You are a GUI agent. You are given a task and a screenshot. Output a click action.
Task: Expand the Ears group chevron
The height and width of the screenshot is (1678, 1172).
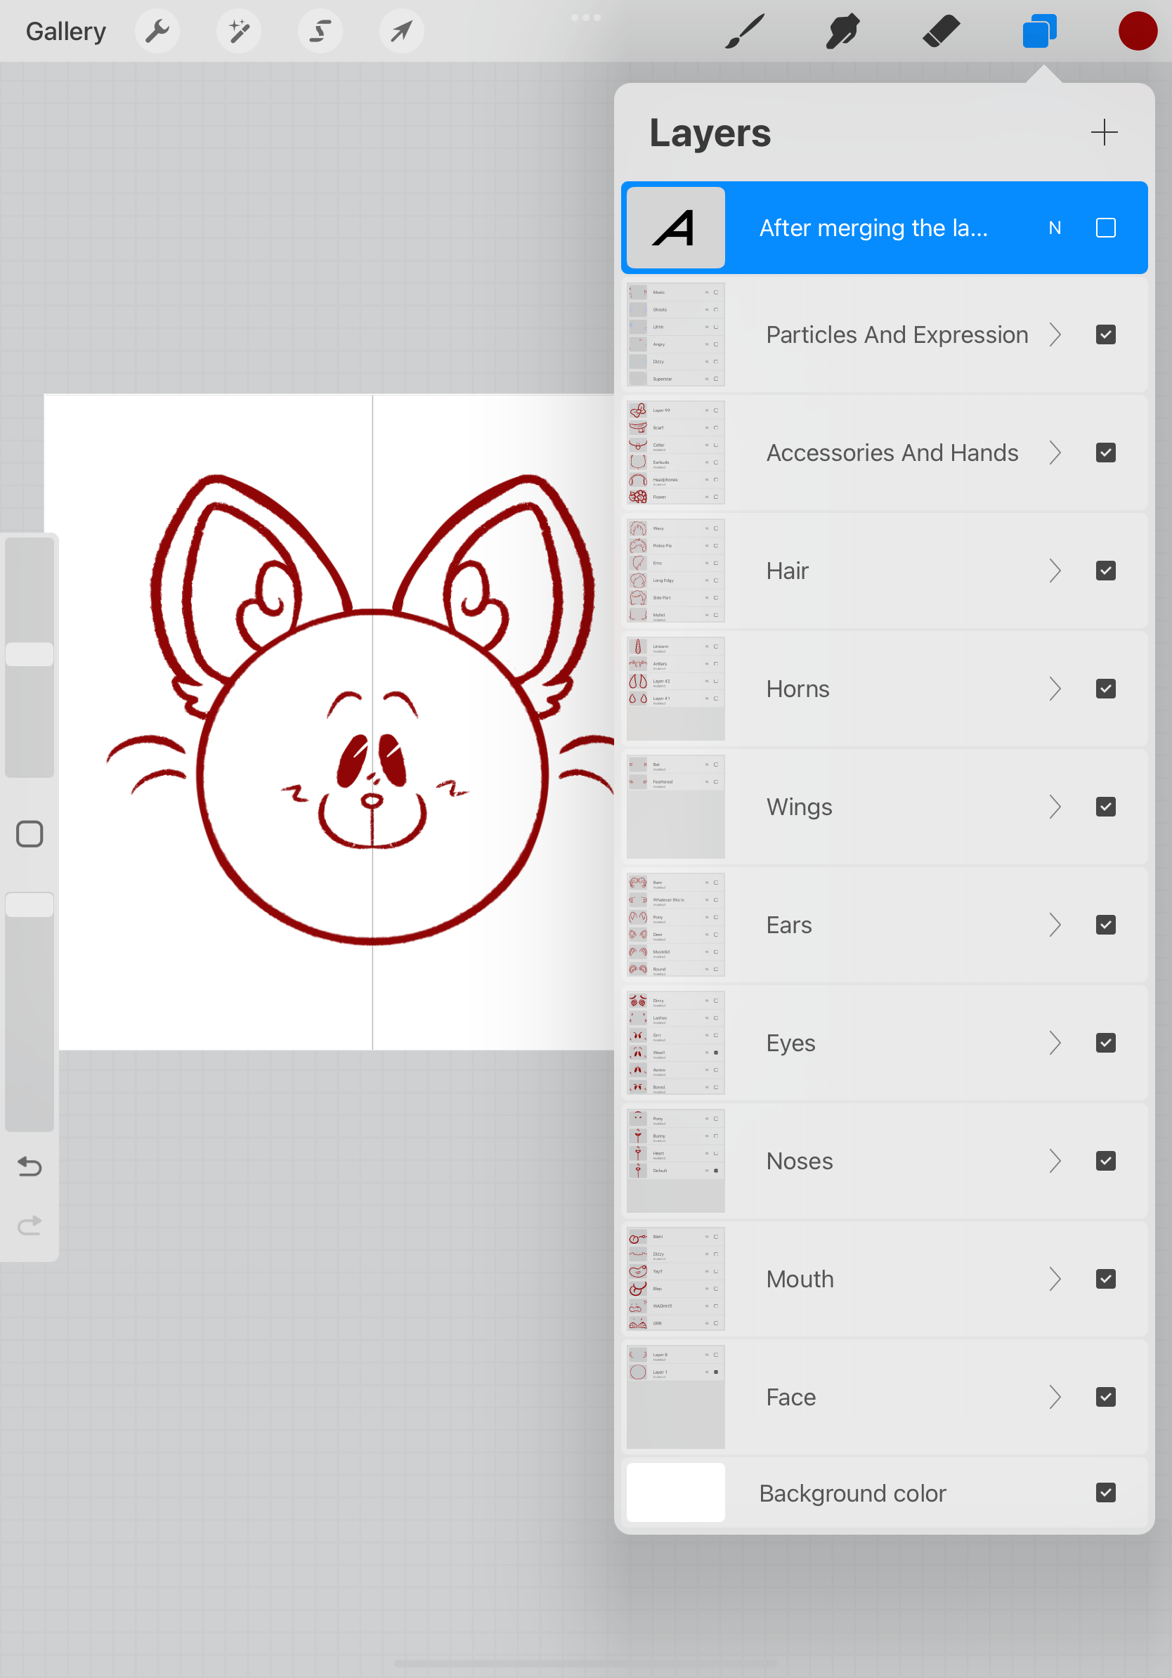pos(1055,925)
